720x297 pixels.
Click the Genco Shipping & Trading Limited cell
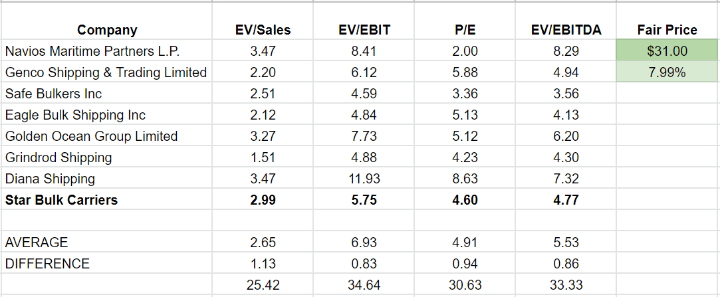click(106, 72)
